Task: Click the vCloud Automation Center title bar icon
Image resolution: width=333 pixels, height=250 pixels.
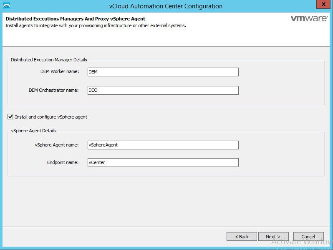Action: pyautogui.click(x=5, y=6)
